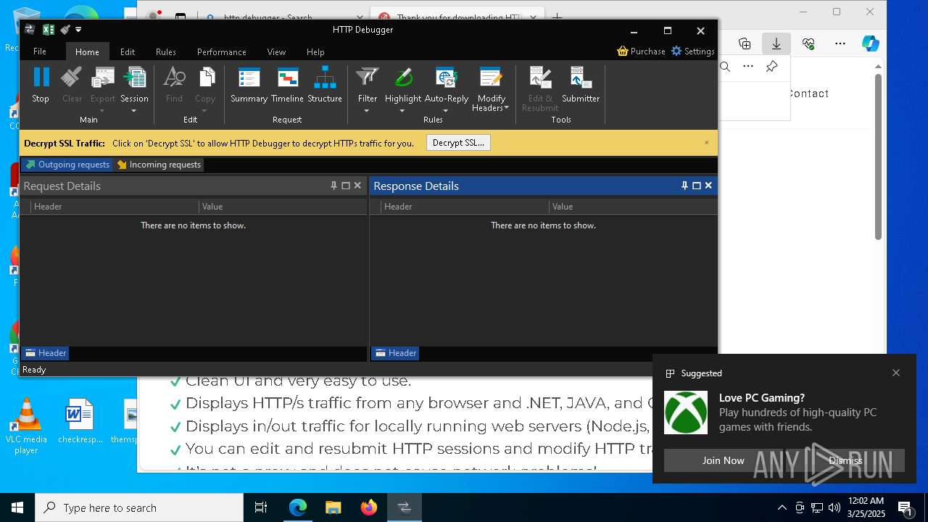Open the VLC media player desktop shortcut
The width and height of the screenshot is (928, 522).
[x=26, y=427]
